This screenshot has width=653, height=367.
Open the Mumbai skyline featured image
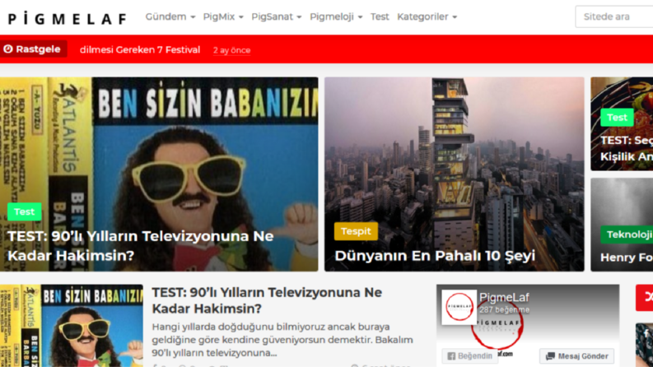(455, 174)
